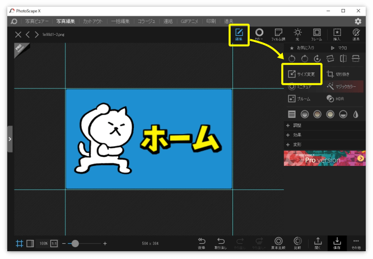Click the zoom out minus button
Image resolution: width=373 pixels, height=259 pixels.
pyautogui.click(x=64, y=243)
